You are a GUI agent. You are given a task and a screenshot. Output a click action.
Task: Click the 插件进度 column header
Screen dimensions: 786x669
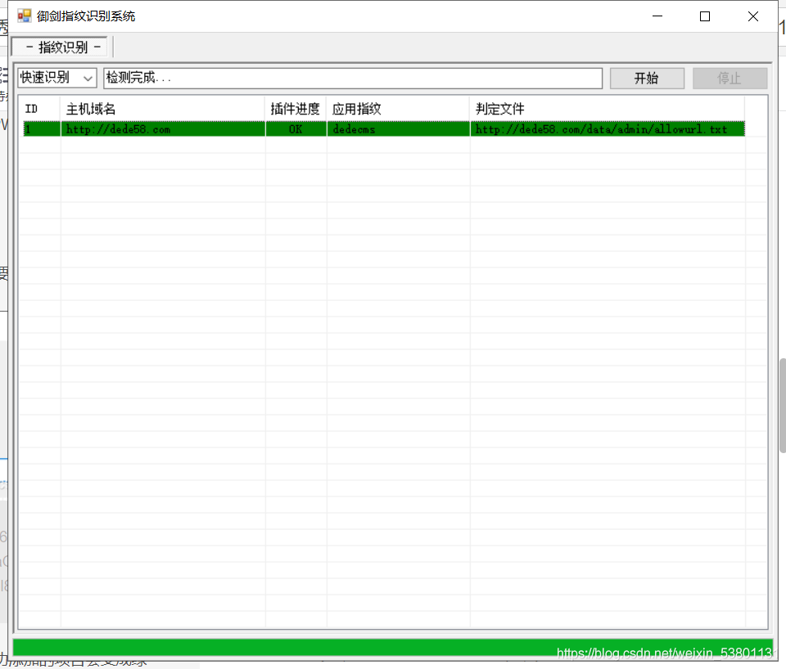pyautogui.click(x=296, y=109)
